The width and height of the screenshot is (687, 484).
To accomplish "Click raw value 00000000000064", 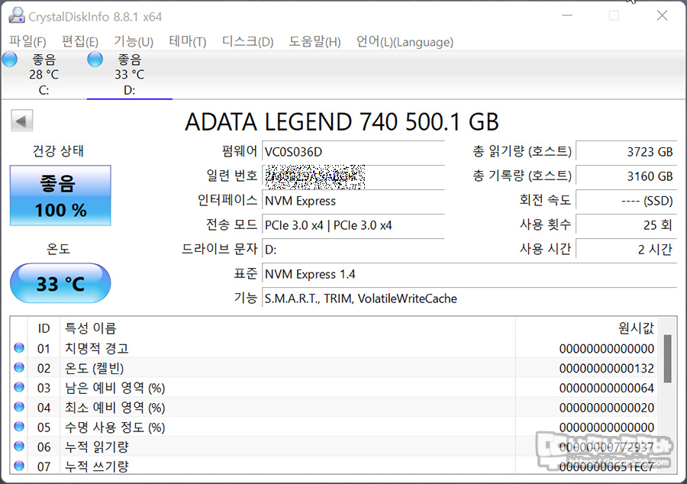I will click(x=607, y=389).
